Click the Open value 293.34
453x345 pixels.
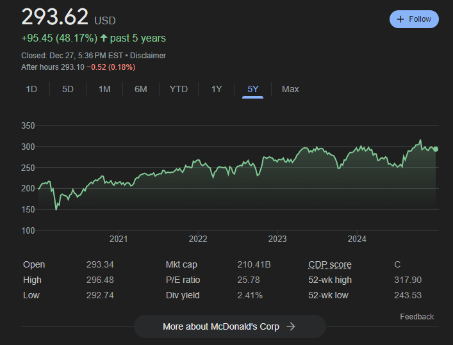tap(100, 264)
